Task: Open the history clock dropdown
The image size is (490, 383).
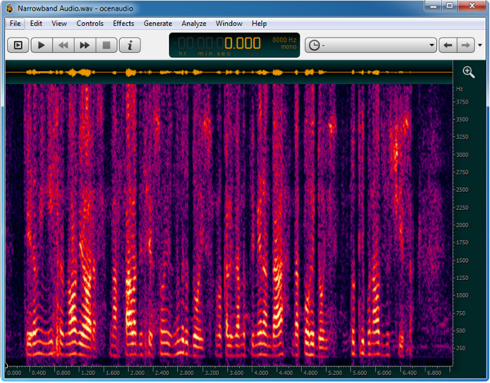Action: pos(371,45)
